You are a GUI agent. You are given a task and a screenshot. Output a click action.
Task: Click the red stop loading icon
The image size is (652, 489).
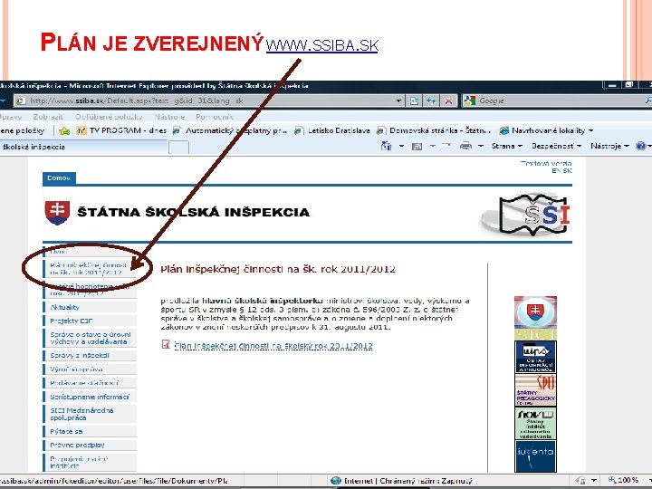coord(448,101)
